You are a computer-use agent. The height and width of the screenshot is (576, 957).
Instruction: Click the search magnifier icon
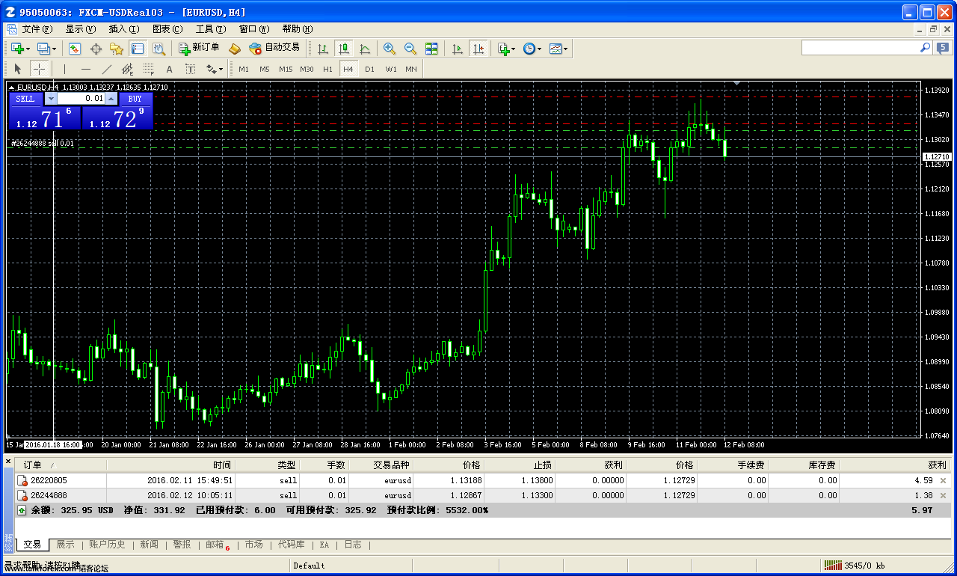tap(925, 48)
